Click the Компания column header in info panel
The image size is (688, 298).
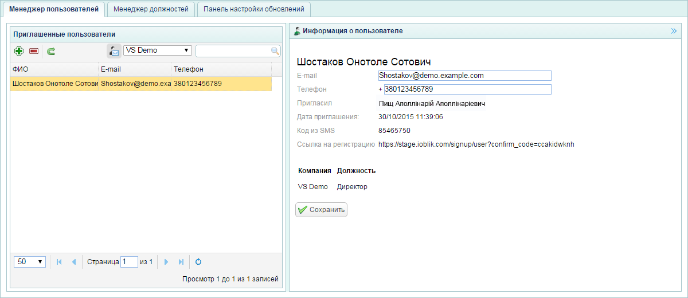click(315, 171)
